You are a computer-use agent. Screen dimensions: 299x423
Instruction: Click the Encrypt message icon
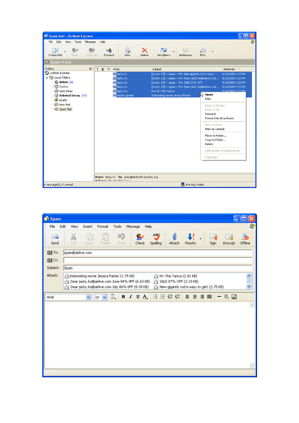[229, 237]
